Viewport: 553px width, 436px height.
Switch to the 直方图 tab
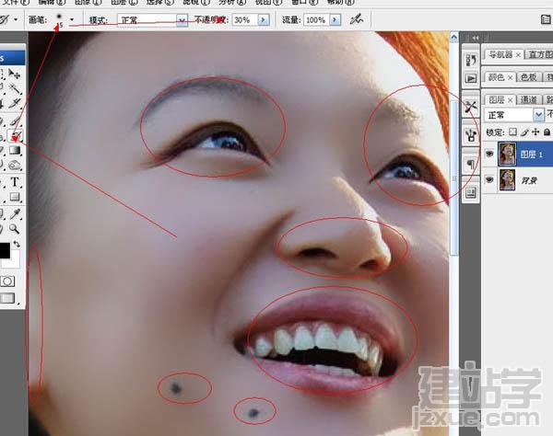[x=540, y=54]
